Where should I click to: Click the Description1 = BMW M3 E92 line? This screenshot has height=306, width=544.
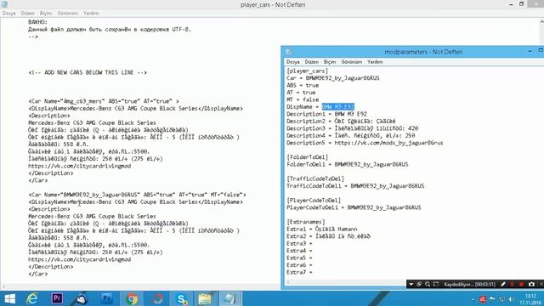point(326,114)
